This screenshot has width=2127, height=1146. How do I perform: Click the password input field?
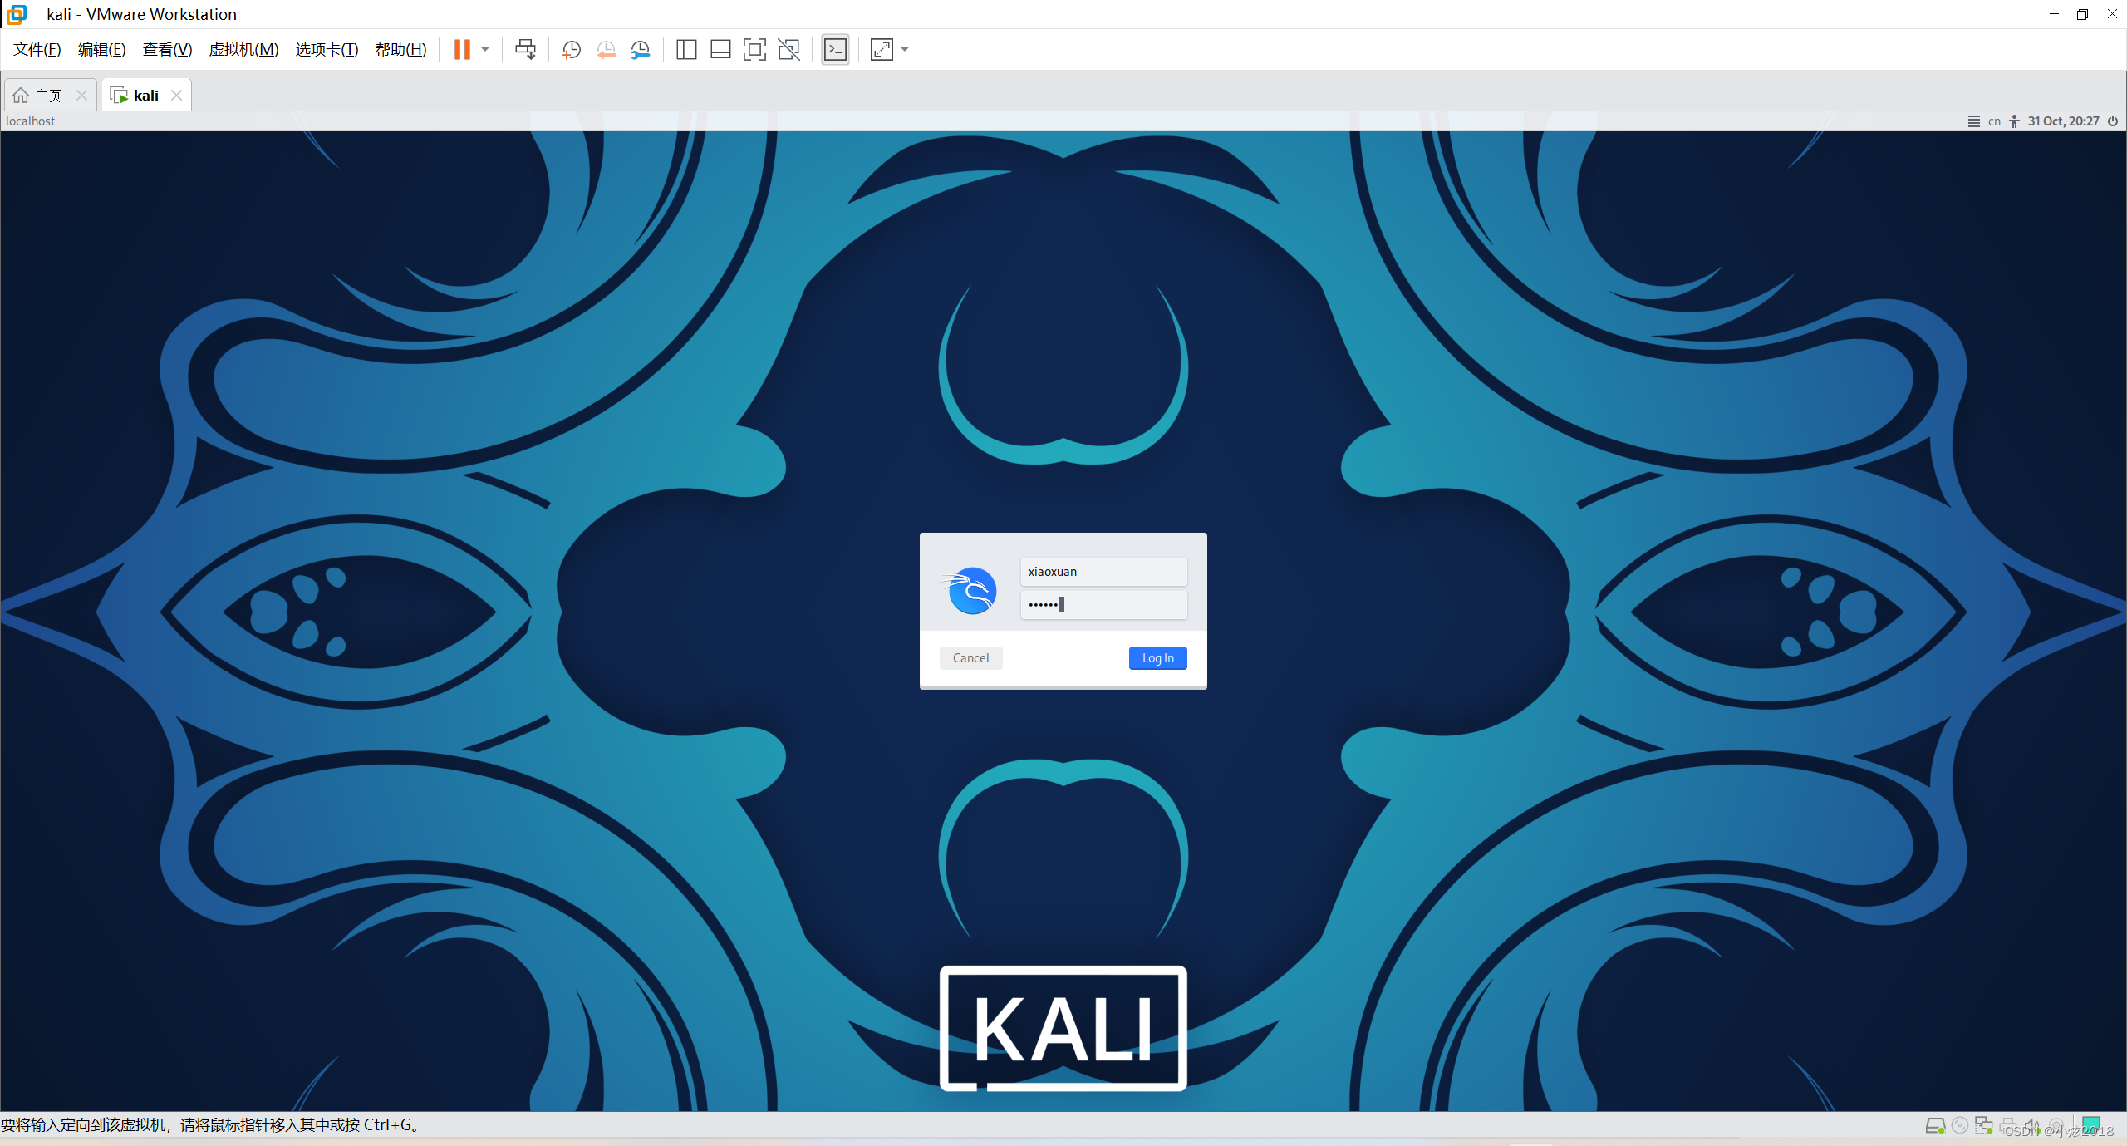click(1103, 604)
